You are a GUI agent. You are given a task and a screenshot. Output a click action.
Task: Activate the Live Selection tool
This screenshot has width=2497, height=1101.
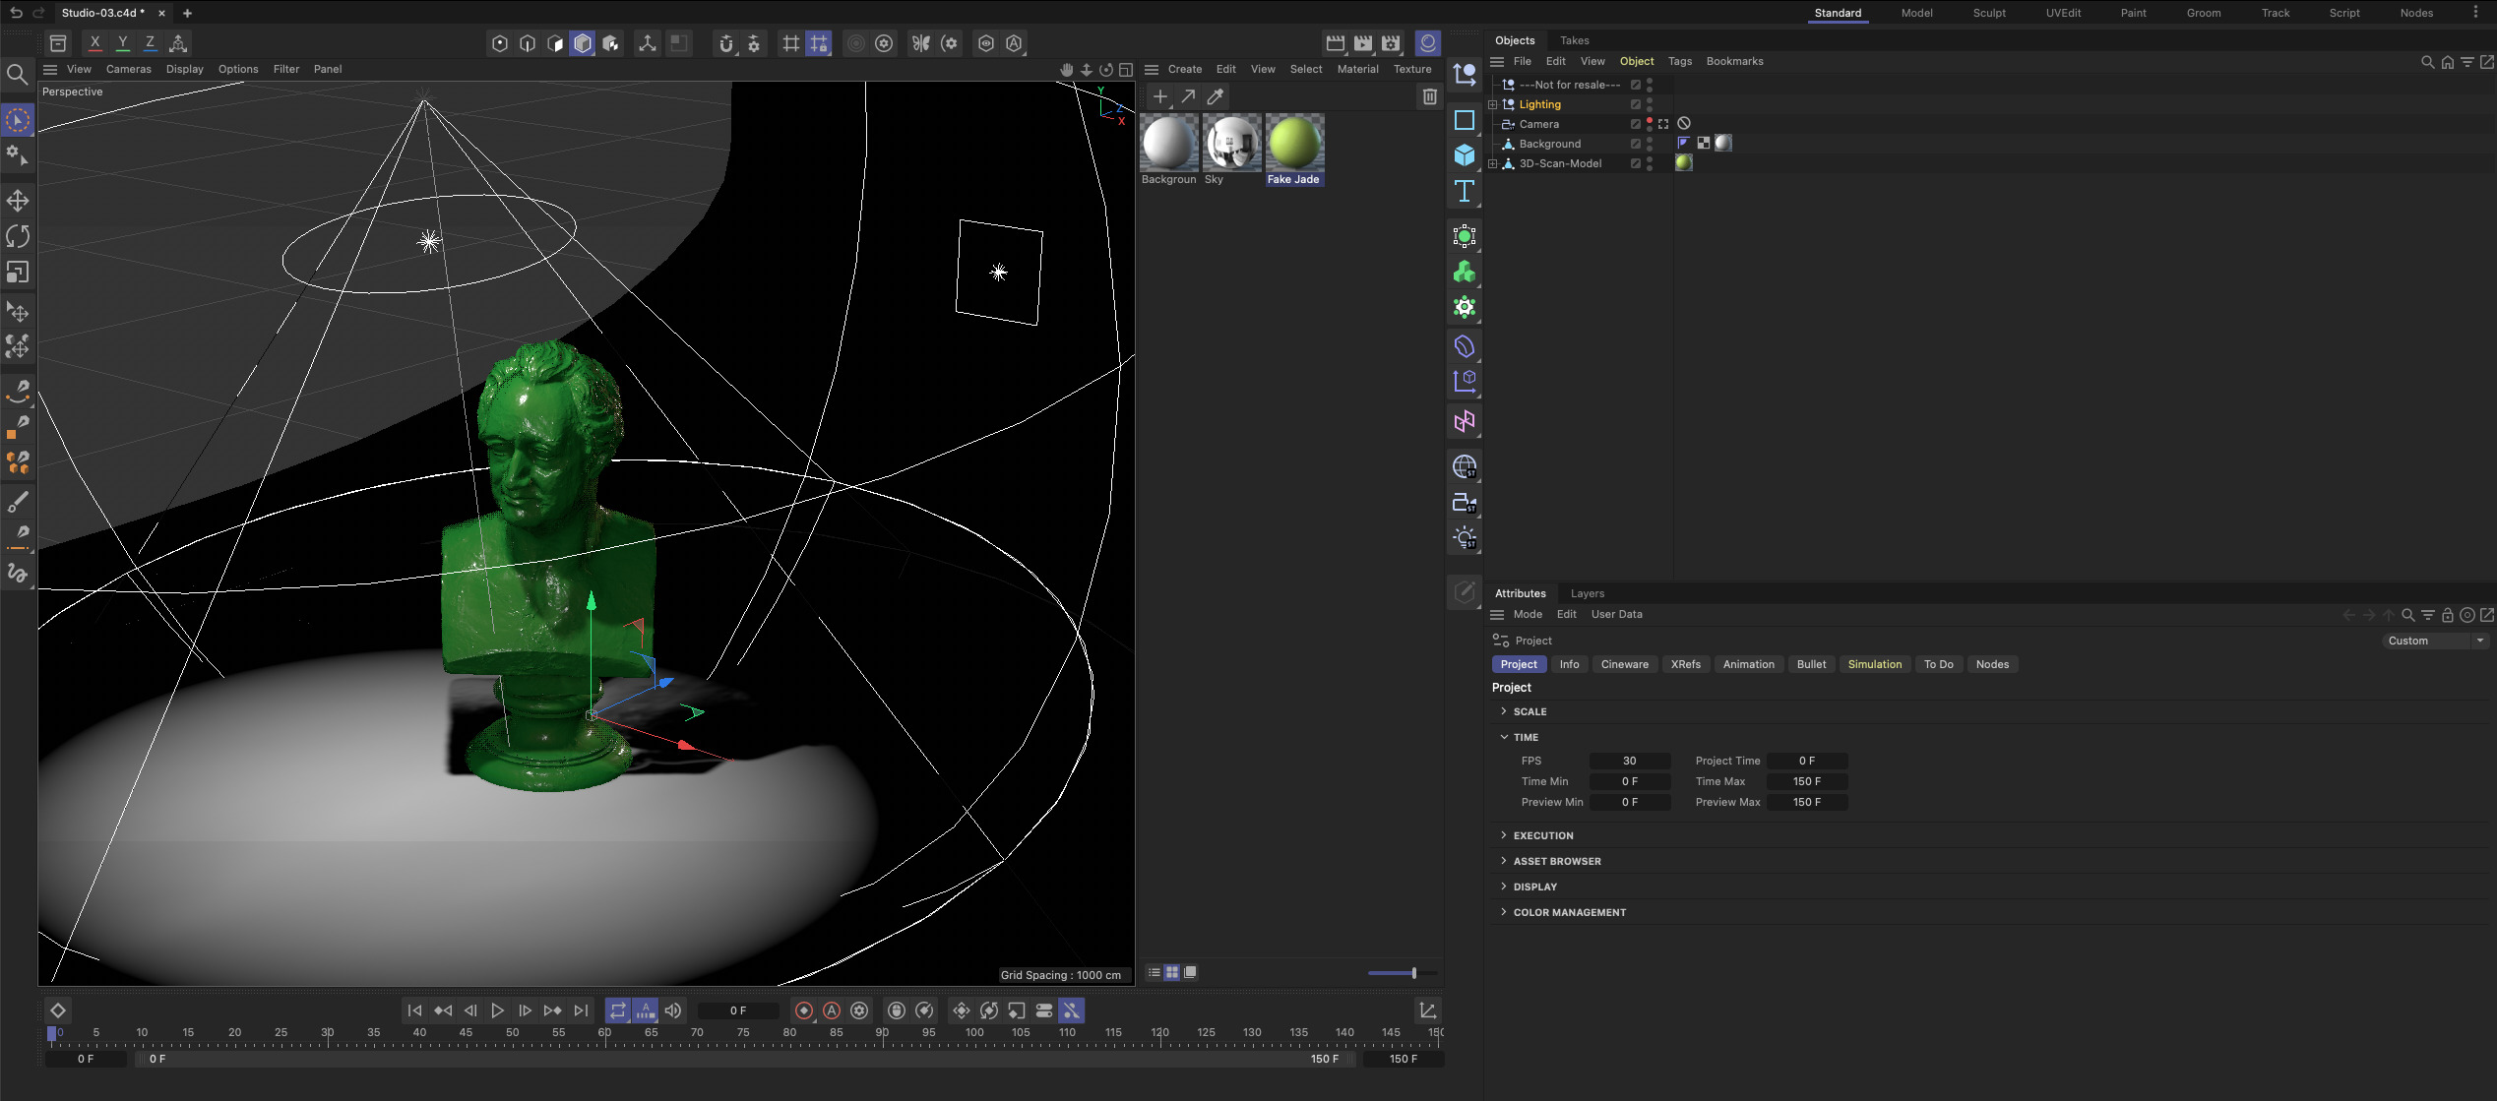coord(18,120)
